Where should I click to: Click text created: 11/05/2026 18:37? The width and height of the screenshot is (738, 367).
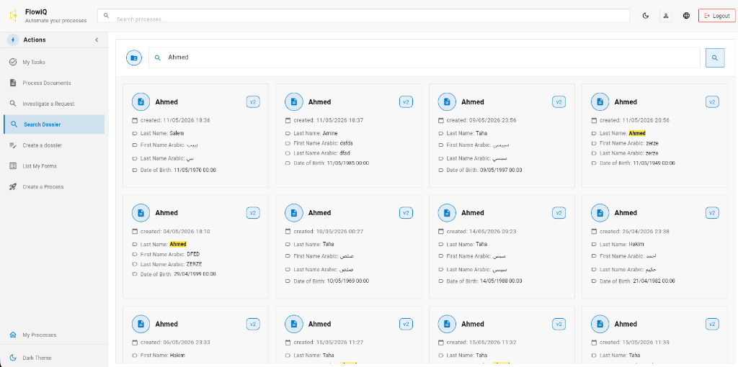[328, 120]
